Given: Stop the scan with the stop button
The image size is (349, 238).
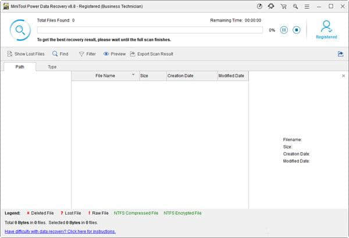Looking at the screenshot, I should 296,30.
